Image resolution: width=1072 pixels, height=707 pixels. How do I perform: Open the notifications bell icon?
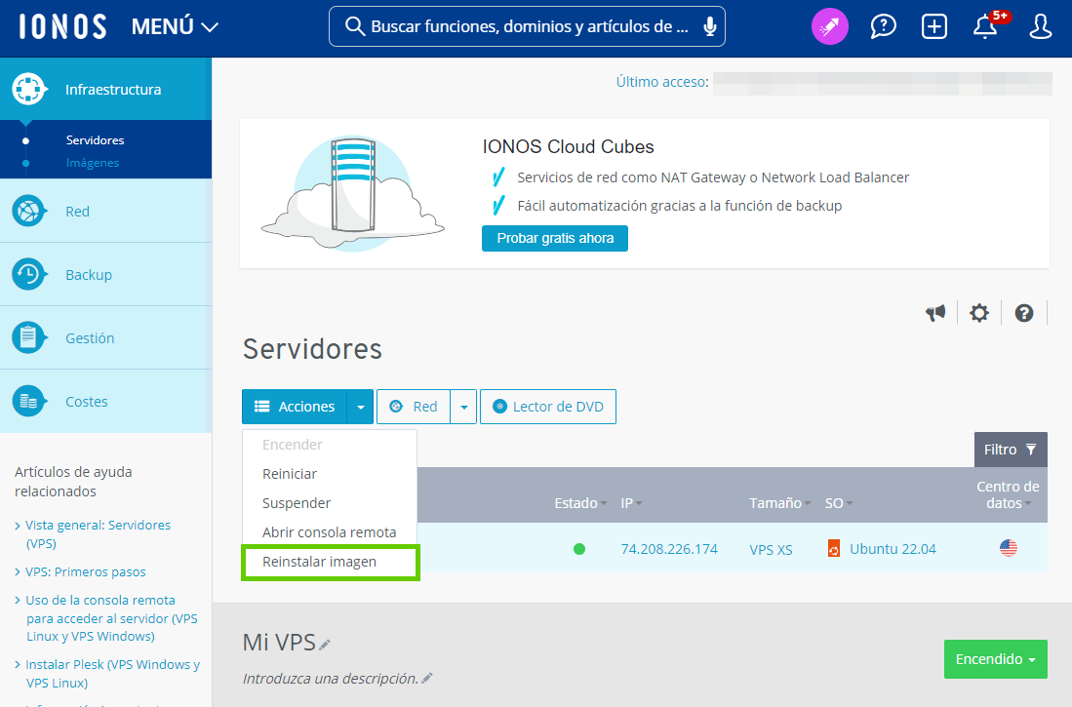[985, 26]
